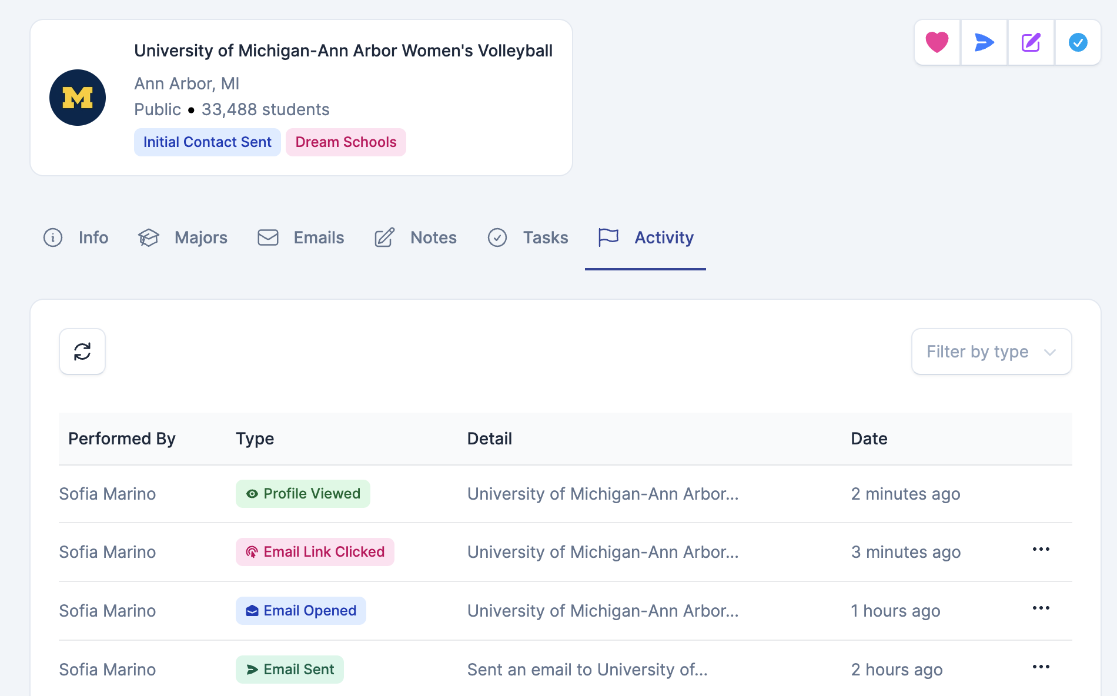Screen dimensions: 1117x696
Task: Toggle the heart favorite icon
Action: [x=937, y=42]
